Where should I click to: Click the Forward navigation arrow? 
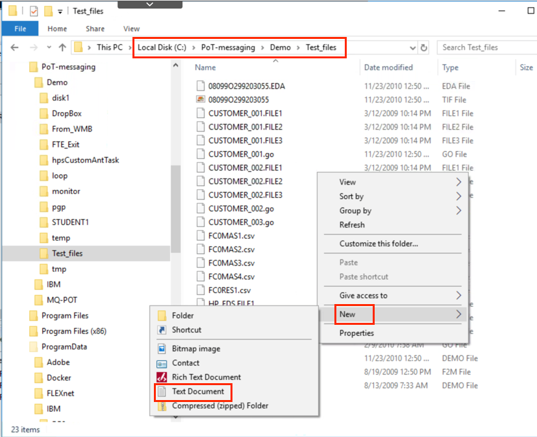(34, 47)
